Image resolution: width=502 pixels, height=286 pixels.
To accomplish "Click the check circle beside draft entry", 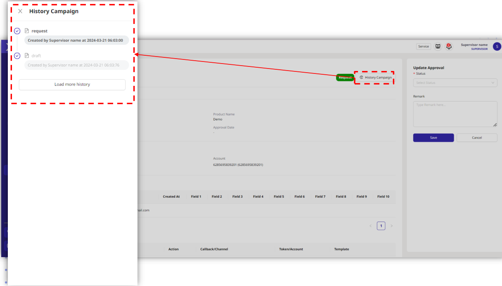I will tap(17, 56).
